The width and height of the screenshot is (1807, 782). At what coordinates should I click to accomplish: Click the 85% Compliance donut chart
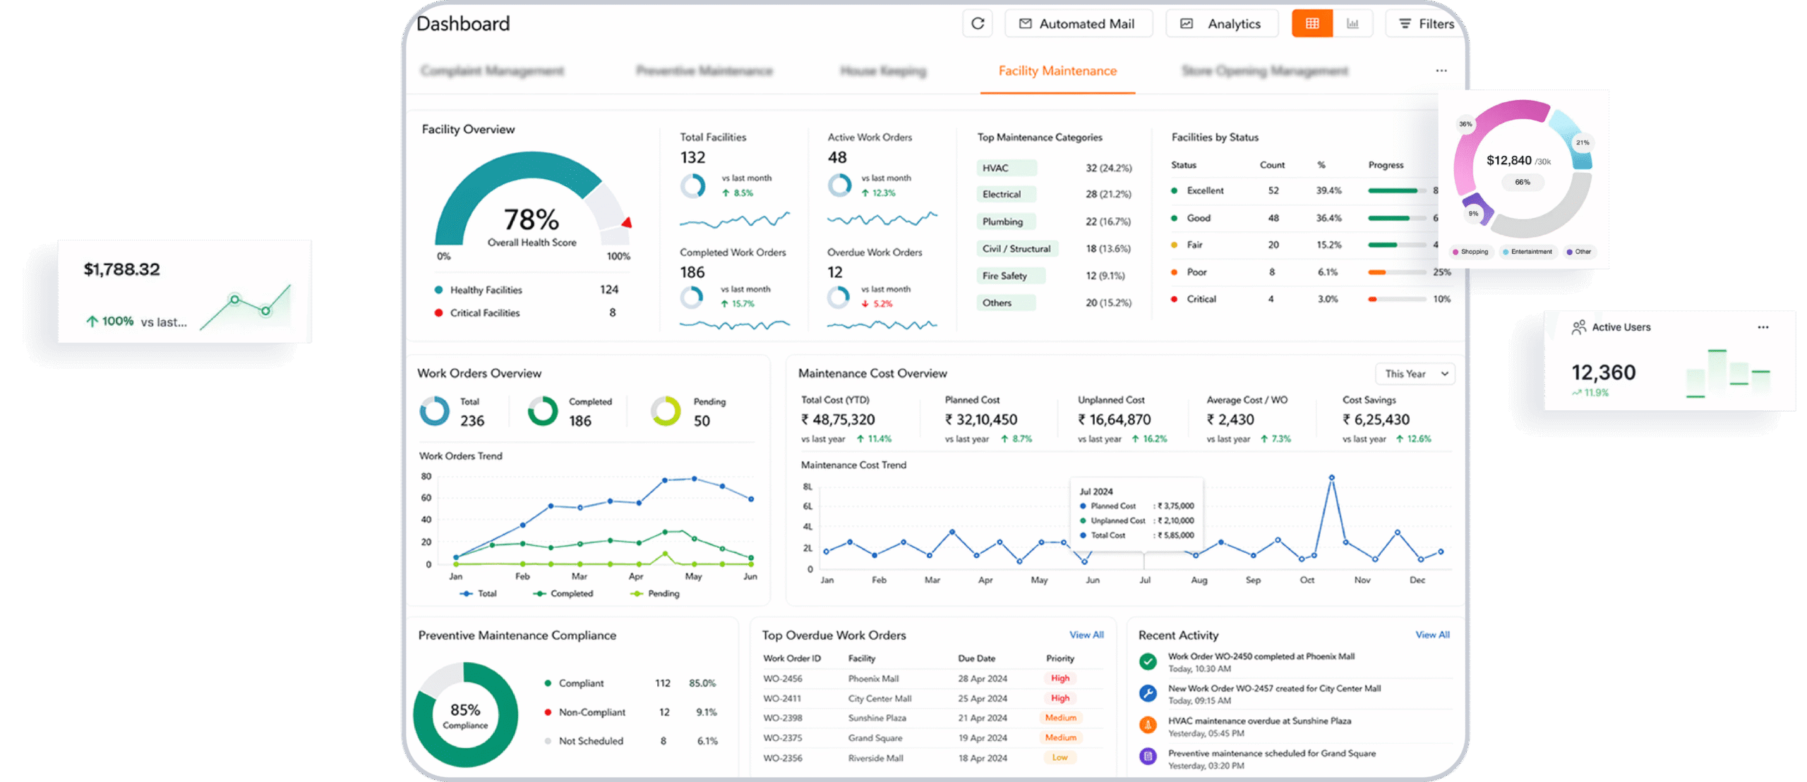(x=465, y=715)
